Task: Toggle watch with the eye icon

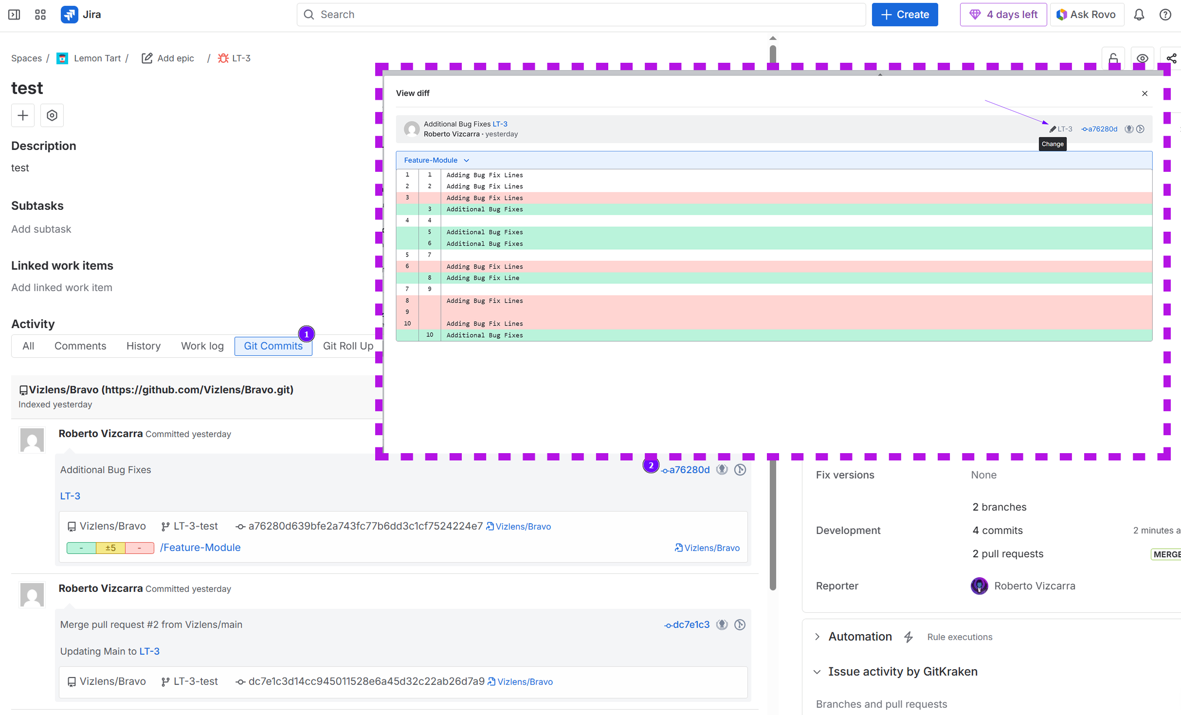Action: click(1142, 58)
